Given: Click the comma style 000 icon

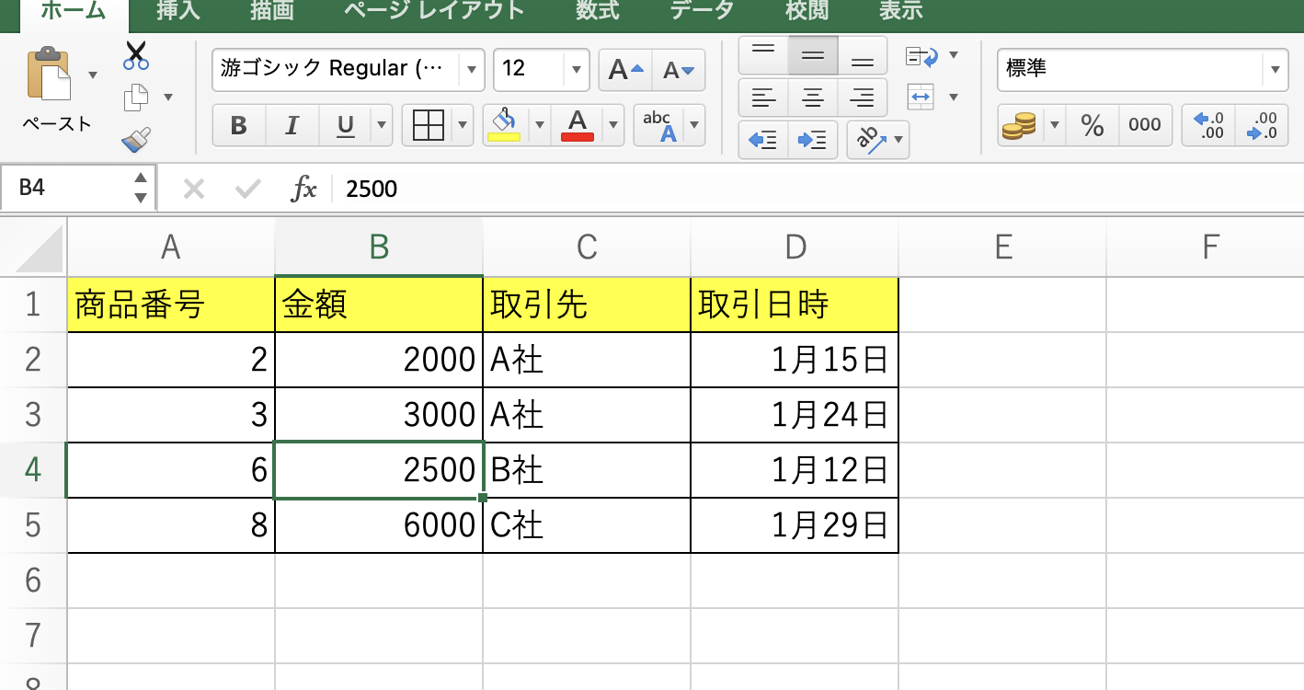Looking at the screenshot, I should (x=1145, y=126).
